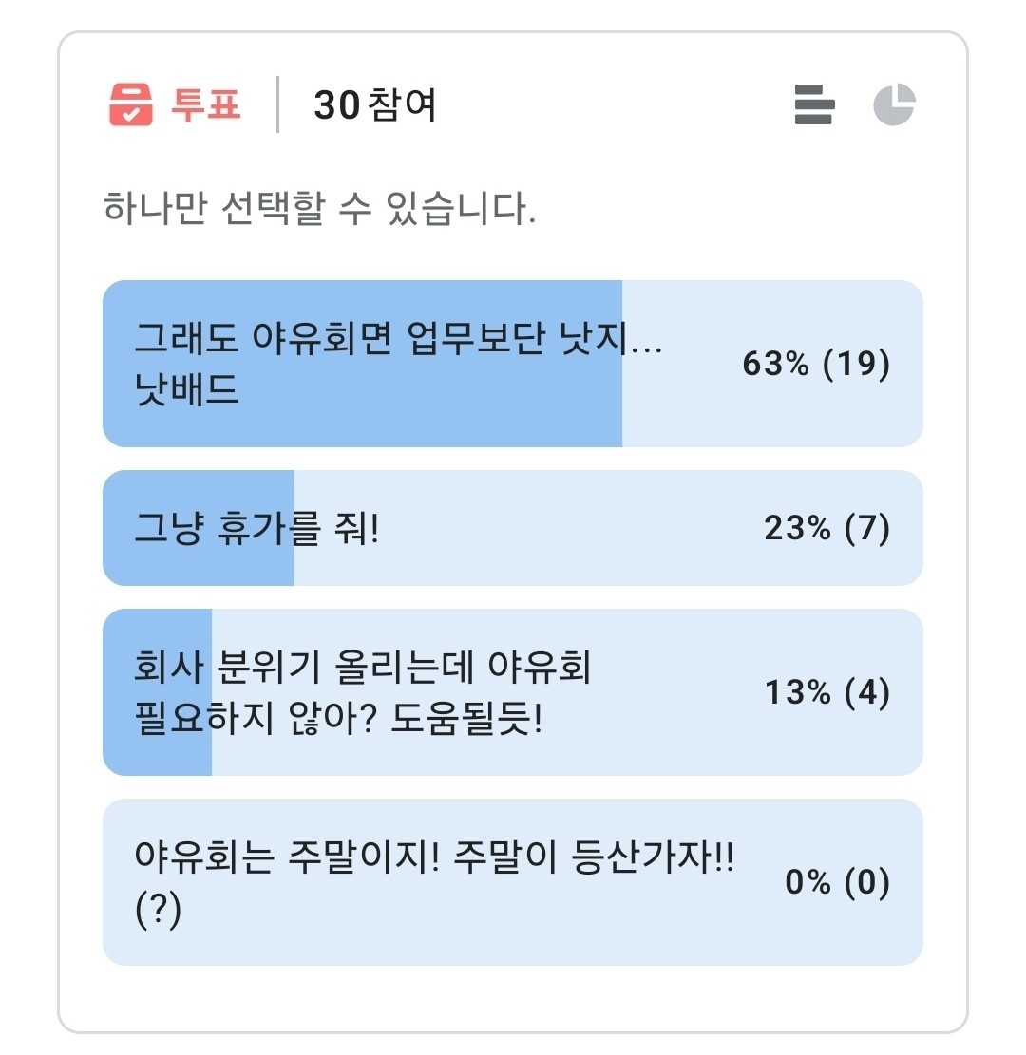Click the 참여 word beside the count
1026x1055 pixels.
[402, 105]
